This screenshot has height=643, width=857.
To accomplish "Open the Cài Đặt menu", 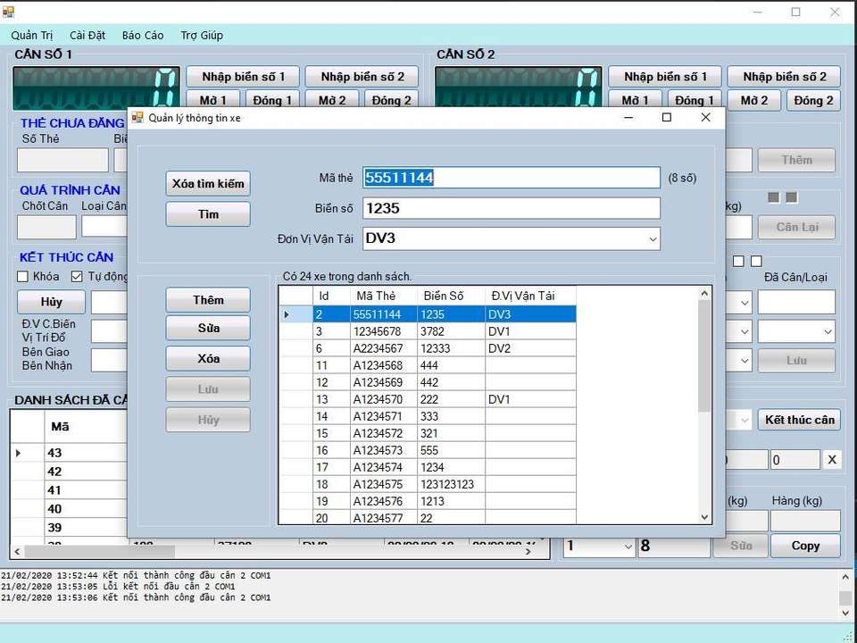I will tap(87, 36).
